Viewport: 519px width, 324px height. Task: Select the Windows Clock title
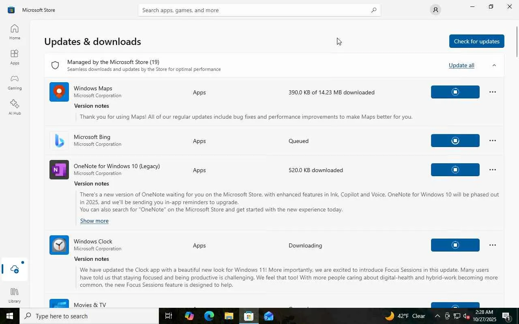click(x=93, y=241)
